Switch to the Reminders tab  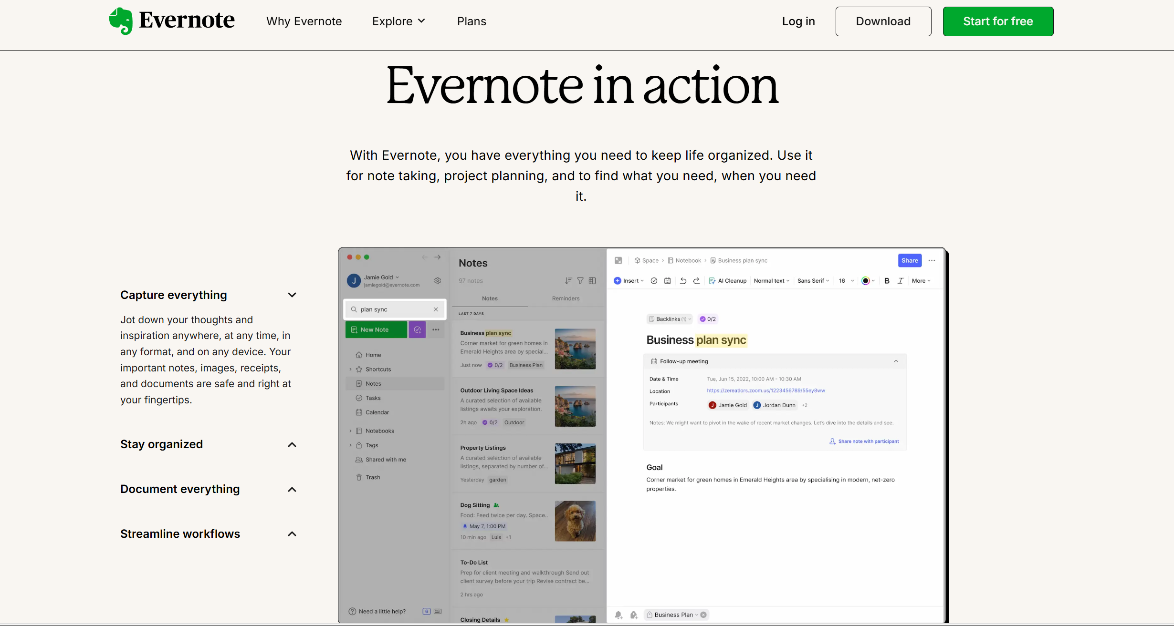pyautogui.click(x=566, y=298)
